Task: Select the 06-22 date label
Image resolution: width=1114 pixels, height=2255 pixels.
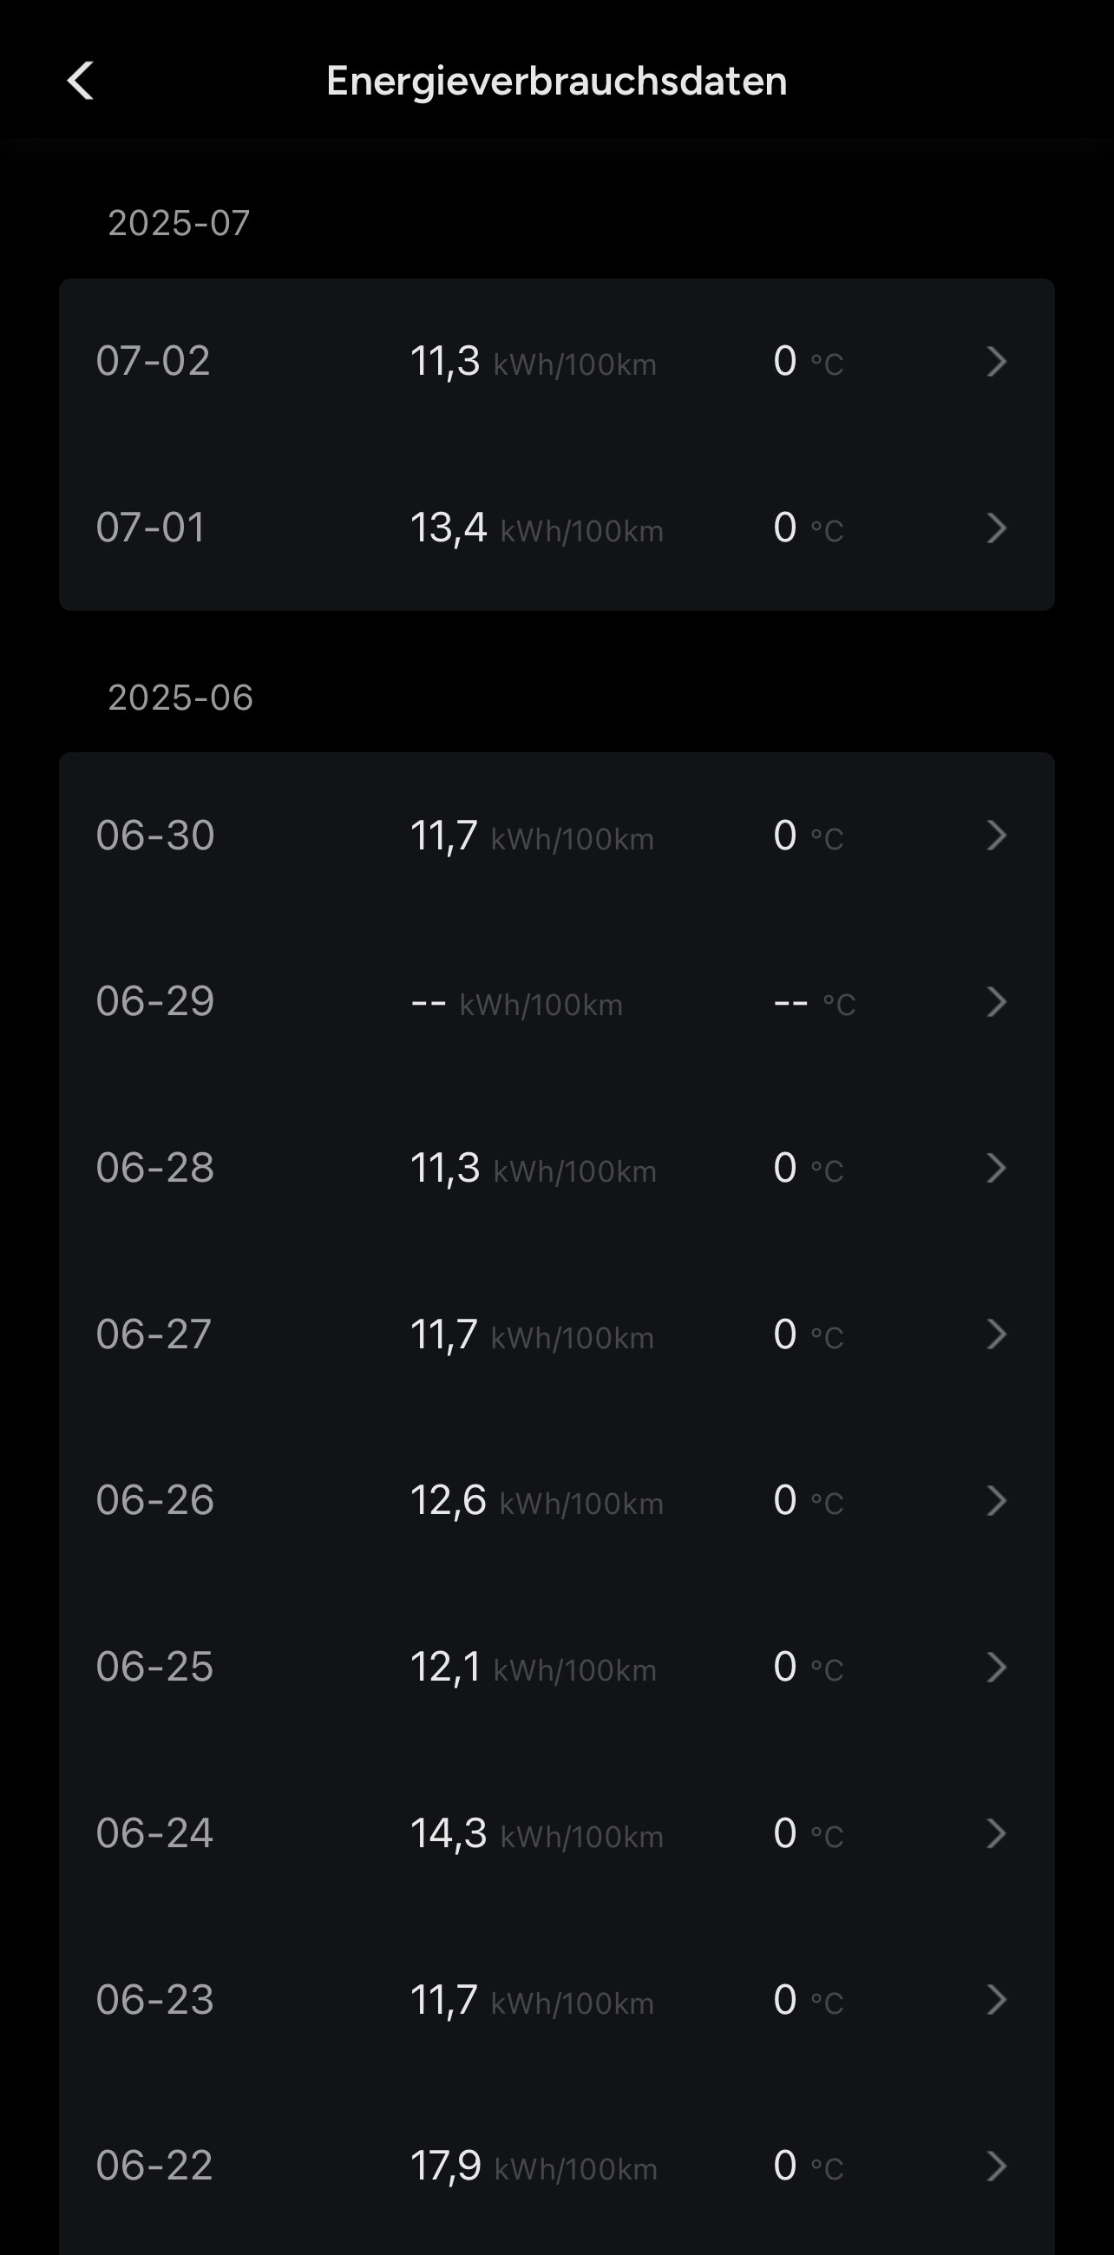Action: click(x=154, y=2166)
